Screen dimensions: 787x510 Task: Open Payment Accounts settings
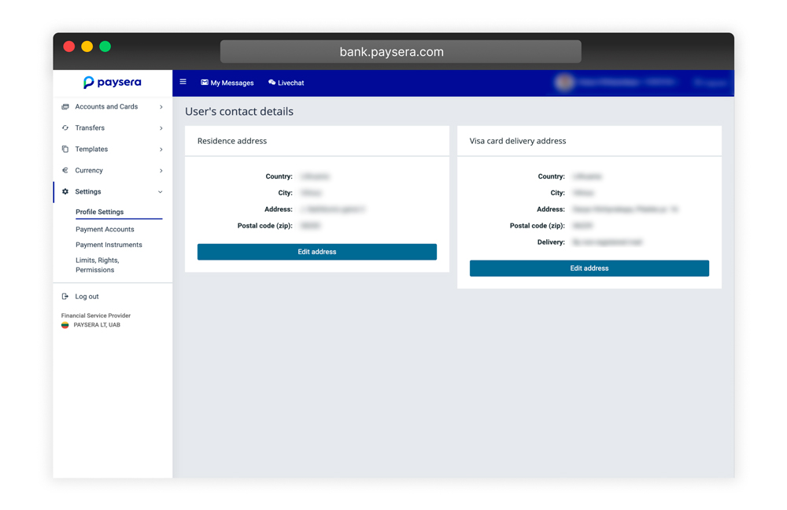105,229
